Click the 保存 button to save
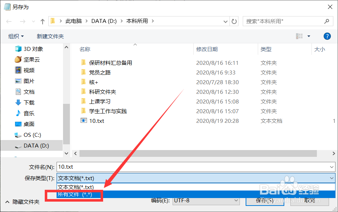 [x=264, y=201]
